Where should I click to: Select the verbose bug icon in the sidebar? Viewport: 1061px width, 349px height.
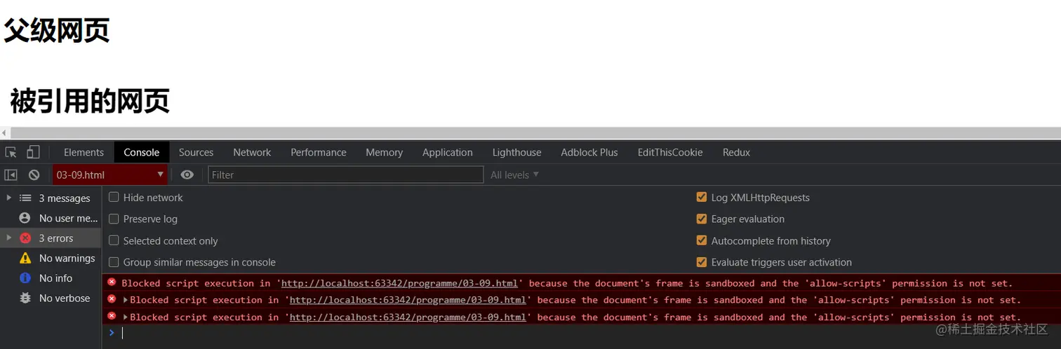pos(25,298)
